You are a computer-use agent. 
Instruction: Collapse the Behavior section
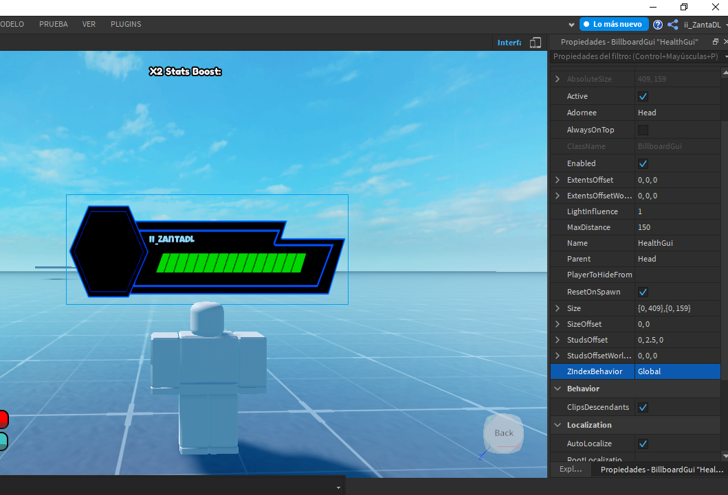pos(558,389)
